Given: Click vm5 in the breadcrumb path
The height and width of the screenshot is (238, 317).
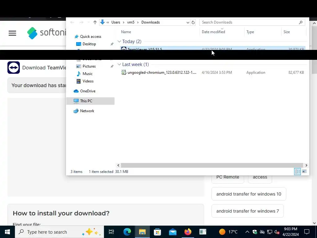Looking at the screenshot, I should [131, 22].
